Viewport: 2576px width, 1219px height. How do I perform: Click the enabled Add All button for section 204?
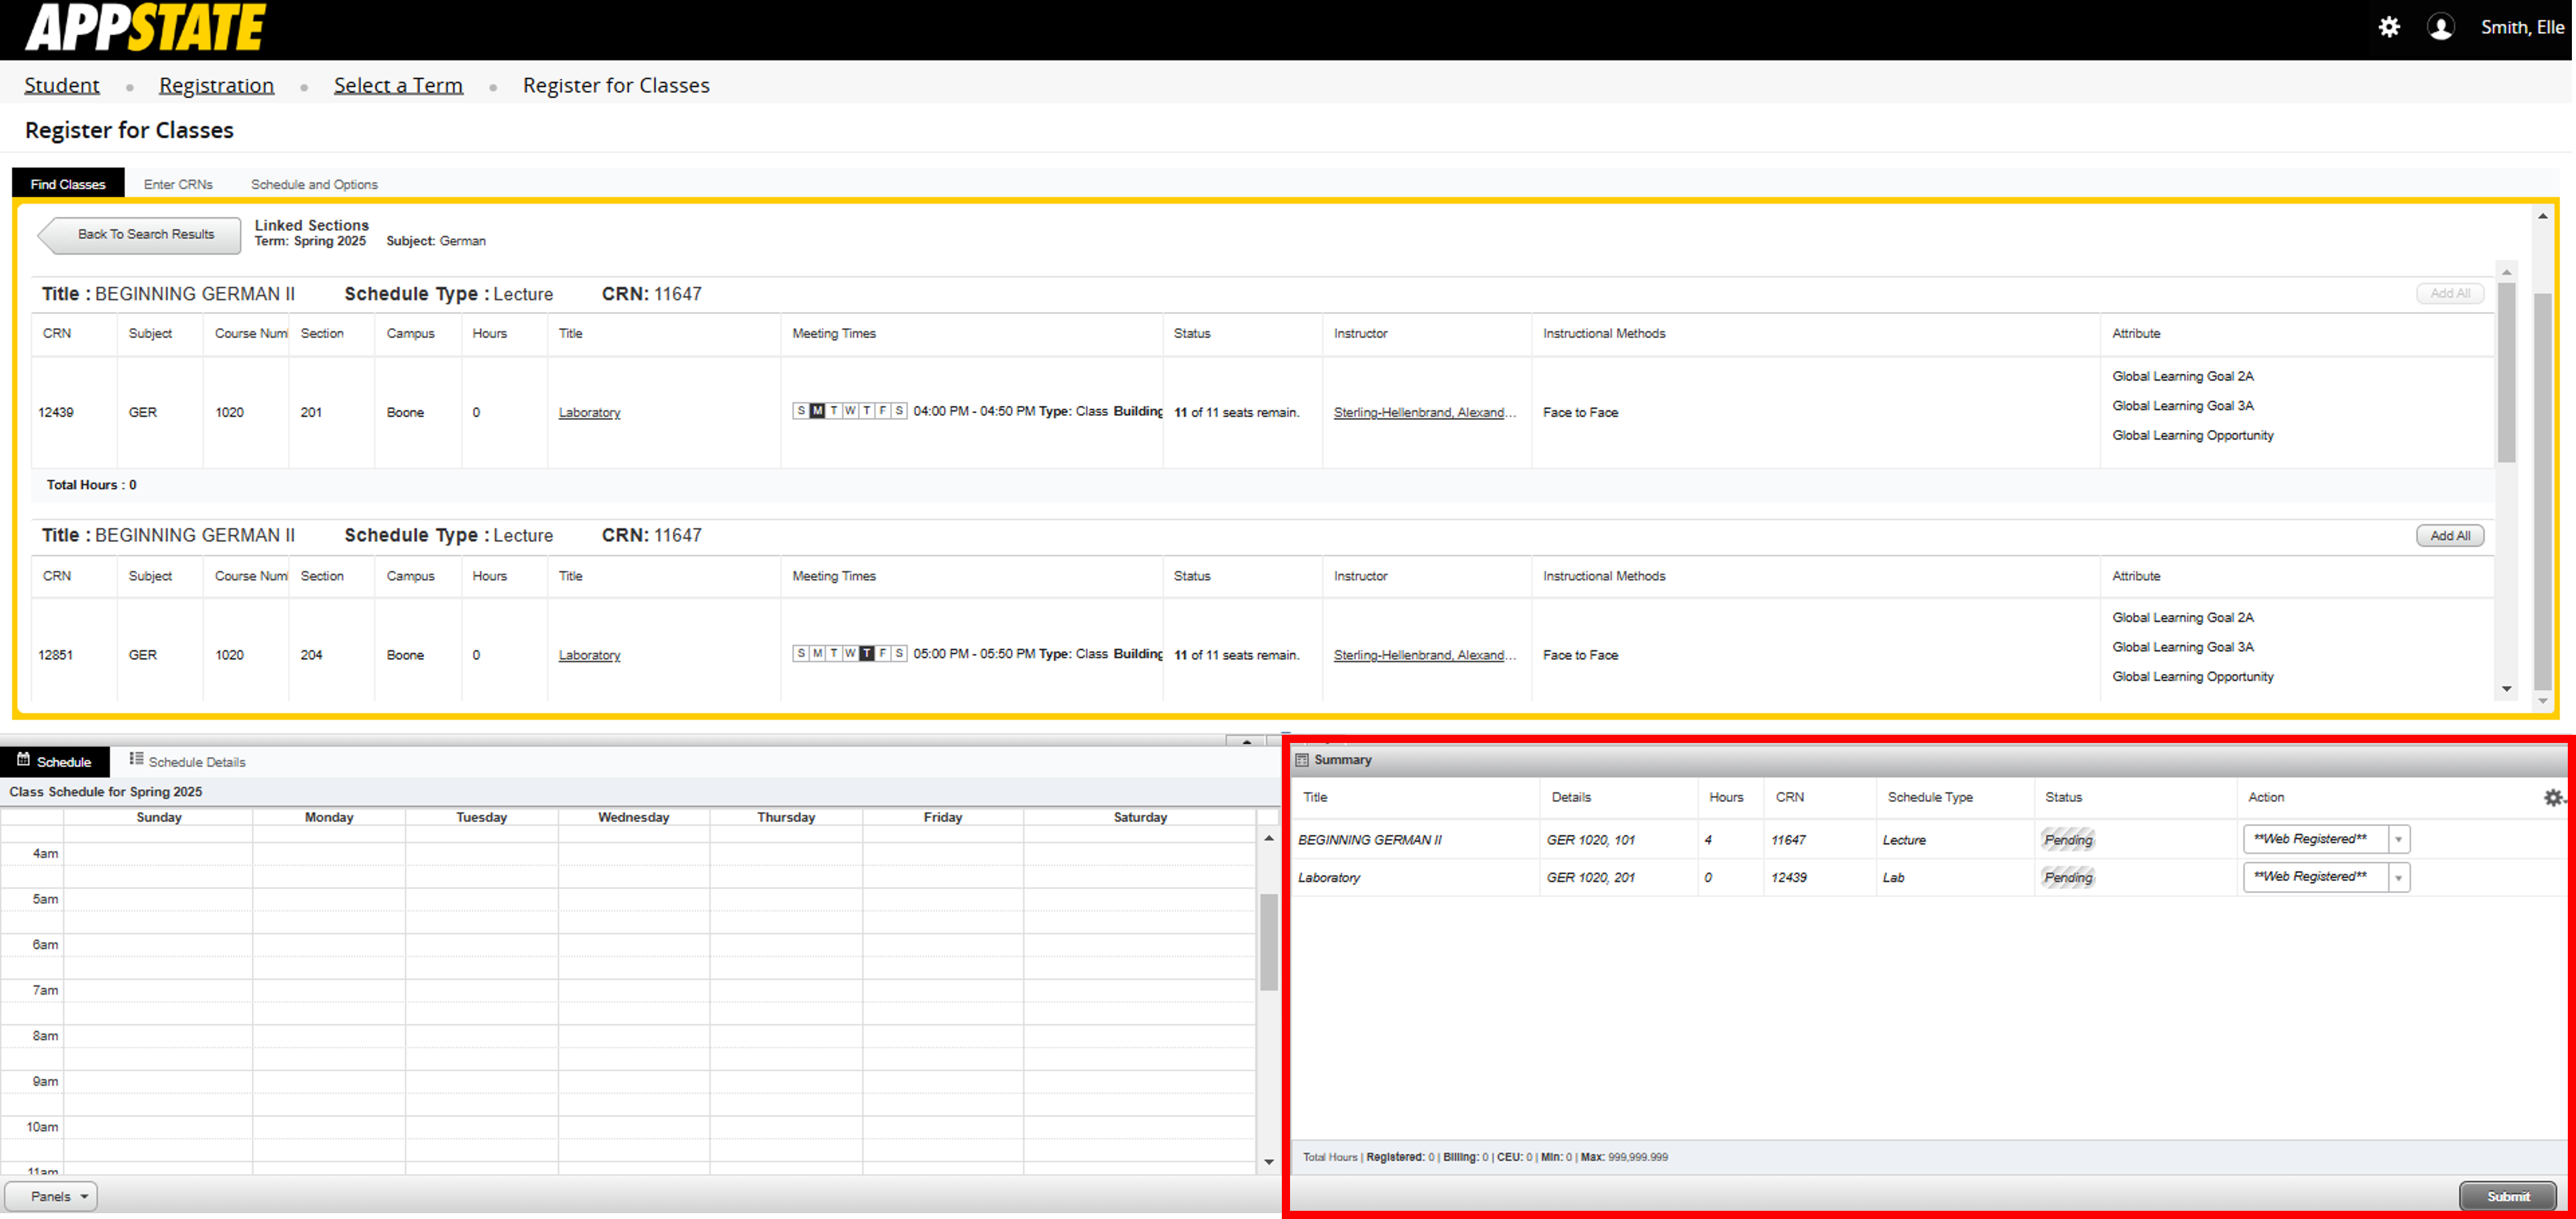(2449, 536)
